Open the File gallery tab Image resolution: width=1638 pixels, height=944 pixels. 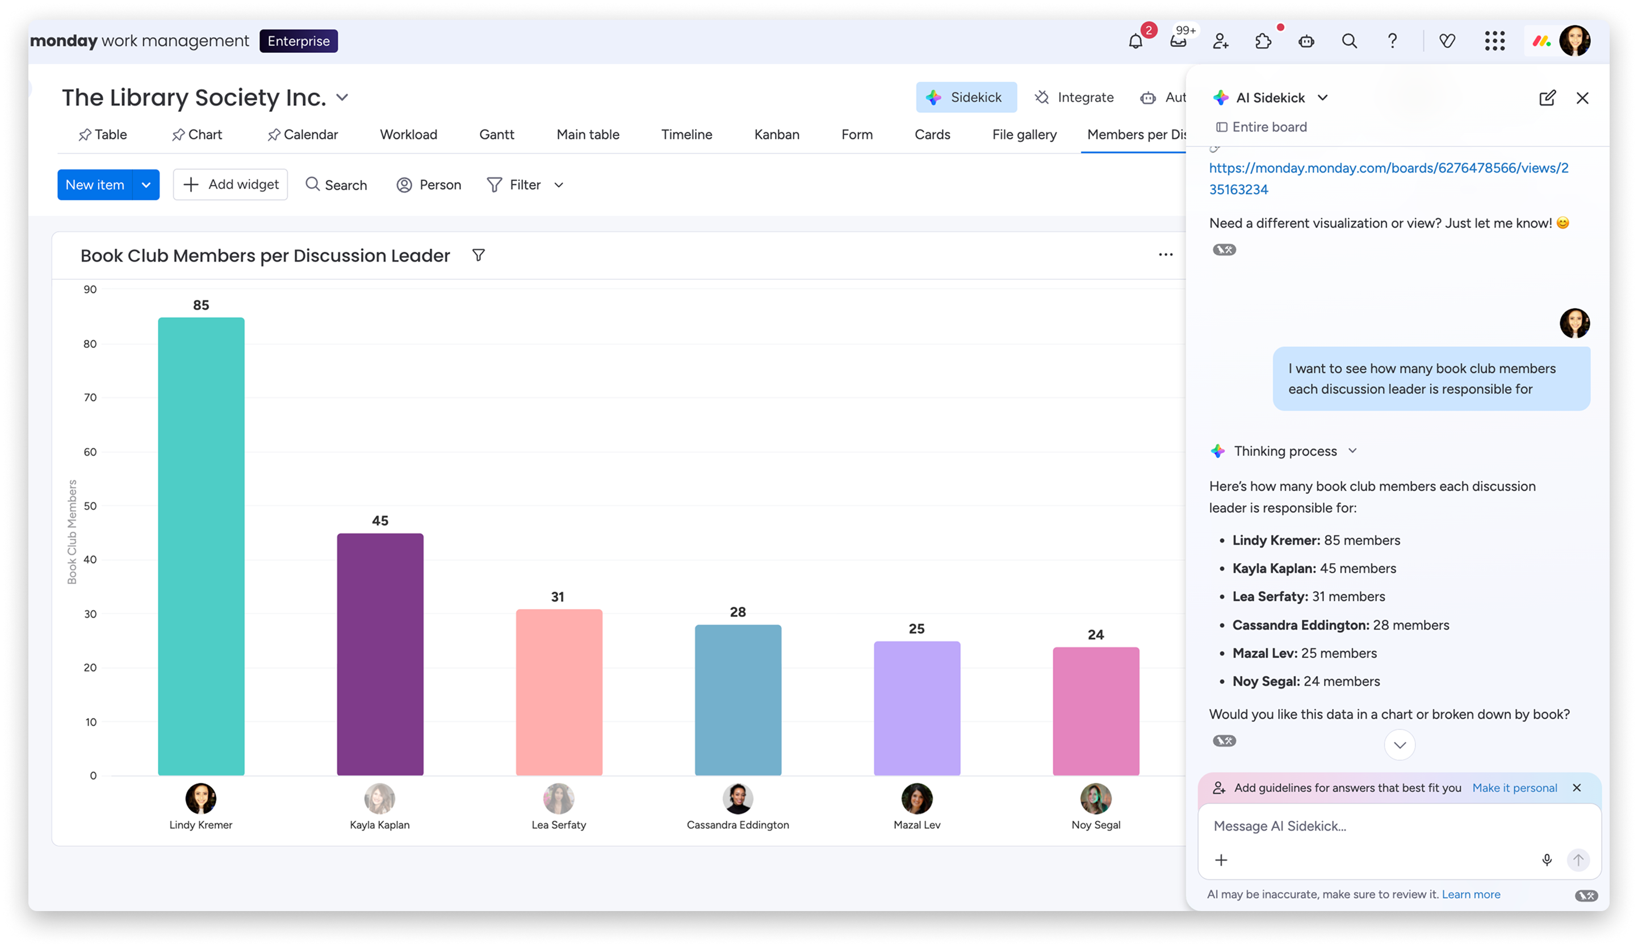pos(1024,135)
